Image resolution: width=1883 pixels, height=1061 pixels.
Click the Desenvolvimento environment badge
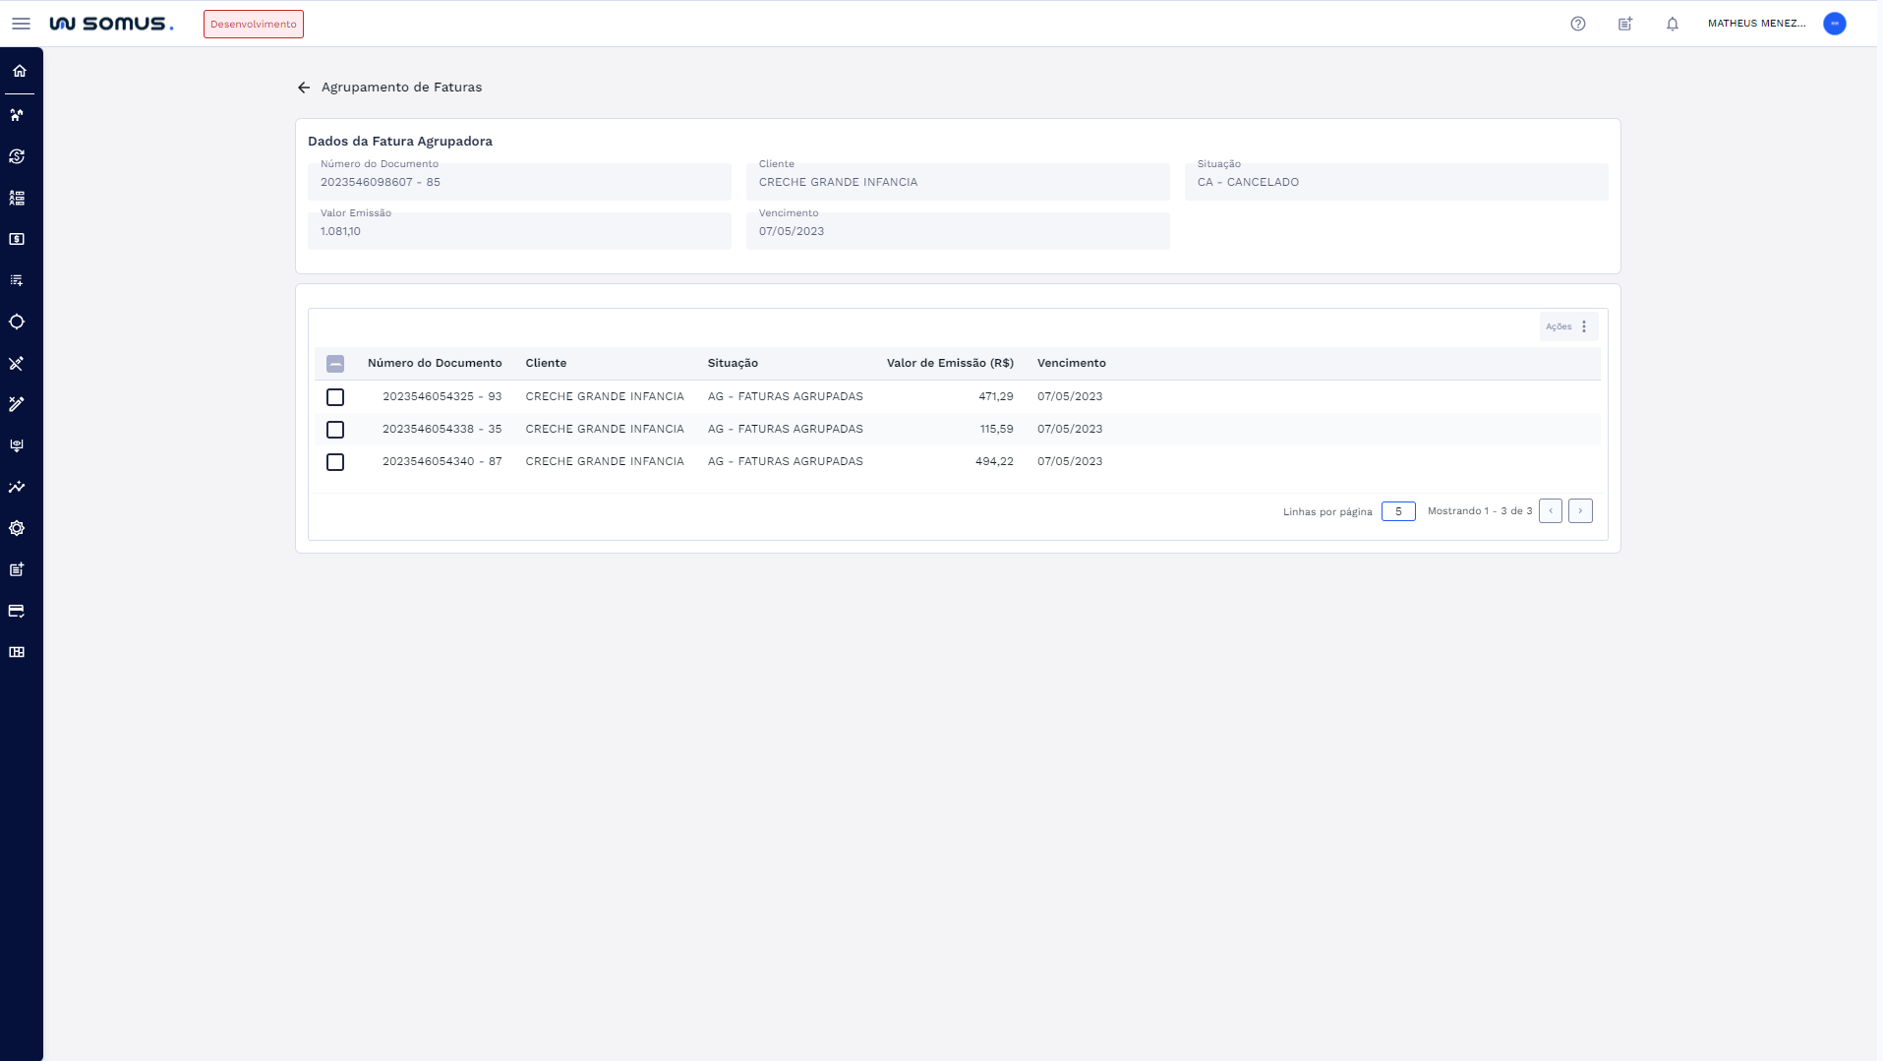(254, 24)
